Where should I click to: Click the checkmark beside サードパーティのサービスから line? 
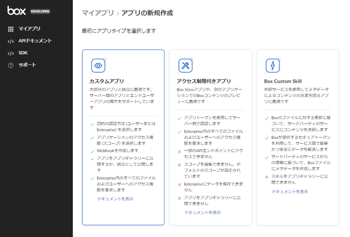coord(266,158)
